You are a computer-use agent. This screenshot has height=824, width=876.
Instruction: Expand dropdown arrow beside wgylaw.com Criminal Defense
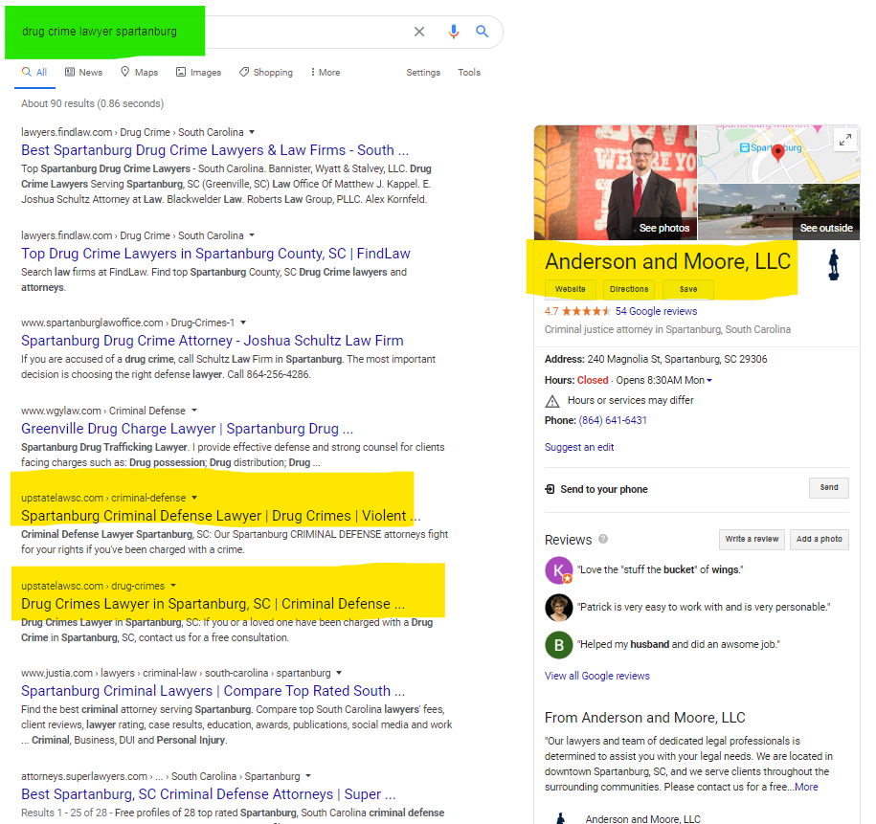pyautogui.click(x=193, y=411)
